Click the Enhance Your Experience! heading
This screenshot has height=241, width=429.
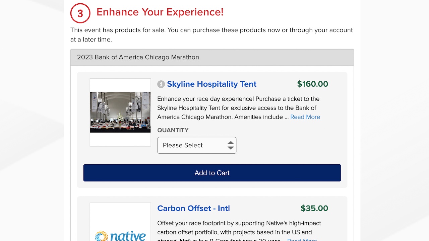[x=160, y=12]
